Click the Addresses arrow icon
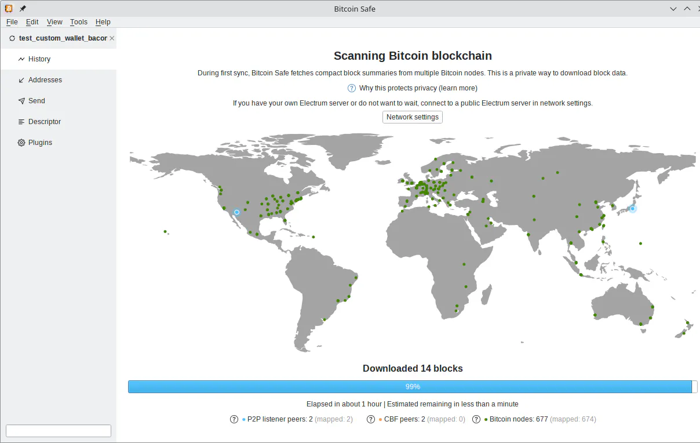Screen dimensions: 700x443 21,80
